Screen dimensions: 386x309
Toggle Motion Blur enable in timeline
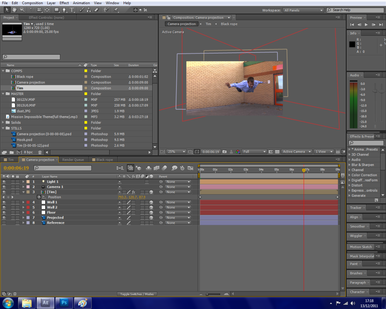(x=164, y=168)
